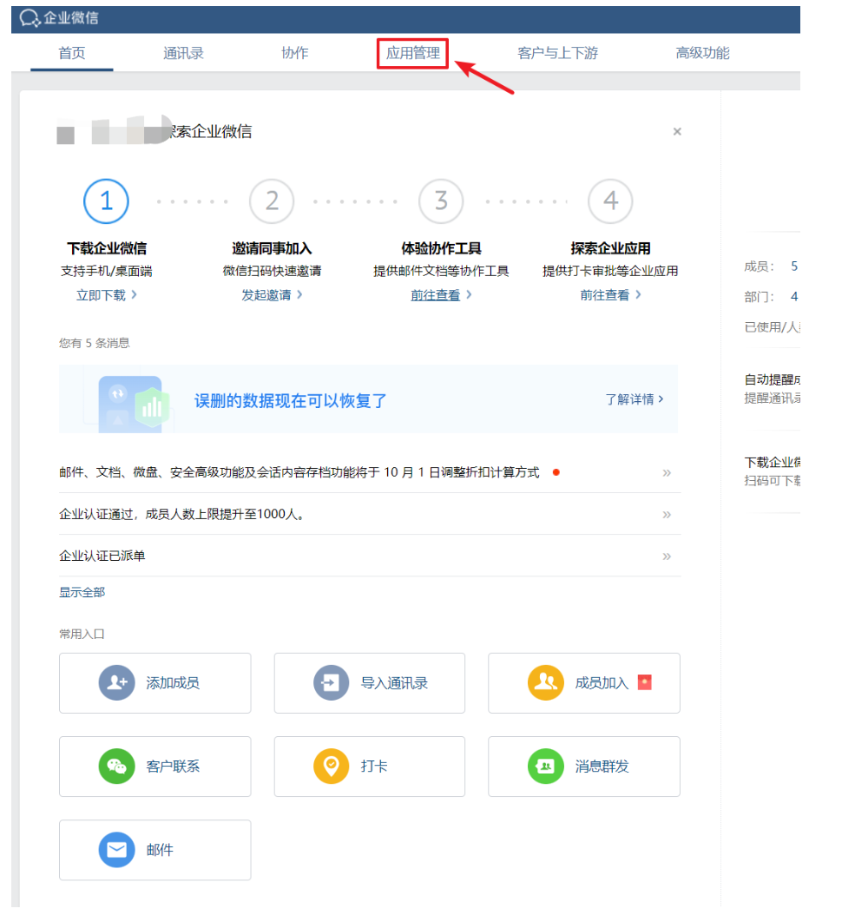Click the 消息群发 card label

602,767
